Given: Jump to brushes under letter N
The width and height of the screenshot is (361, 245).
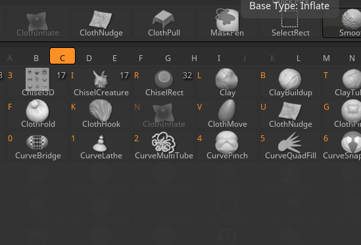Looking at the screenshot, I should tap(352, 58).
